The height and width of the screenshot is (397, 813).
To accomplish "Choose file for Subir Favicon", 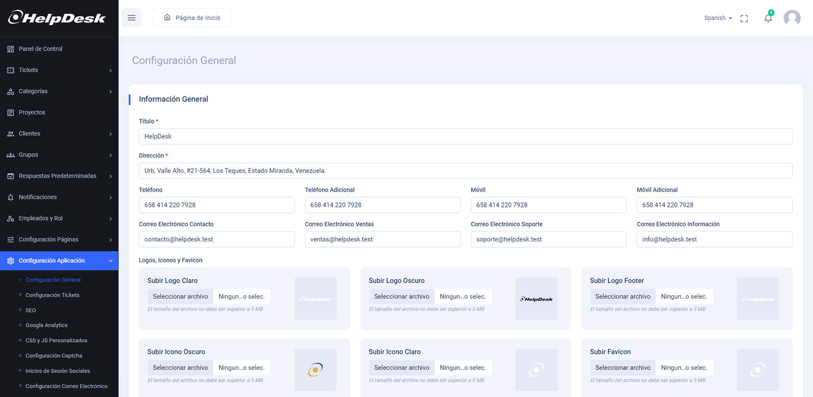I will 622,368.
